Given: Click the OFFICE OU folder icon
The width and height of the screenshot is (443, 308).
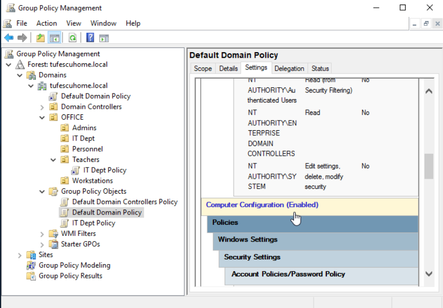Looking at the screenshot, I should pos(53,117).
